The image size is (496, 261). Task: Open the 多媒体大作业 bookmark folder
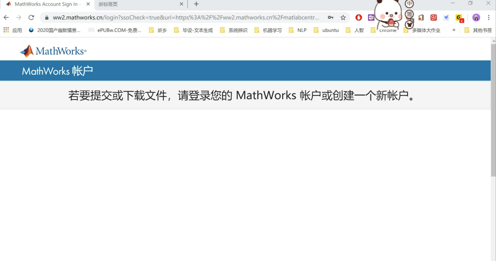point(422,30)
